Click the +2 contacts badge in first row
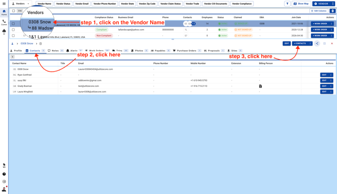The image size is (337, 194). pyautogui.click(x=194, y=24)
